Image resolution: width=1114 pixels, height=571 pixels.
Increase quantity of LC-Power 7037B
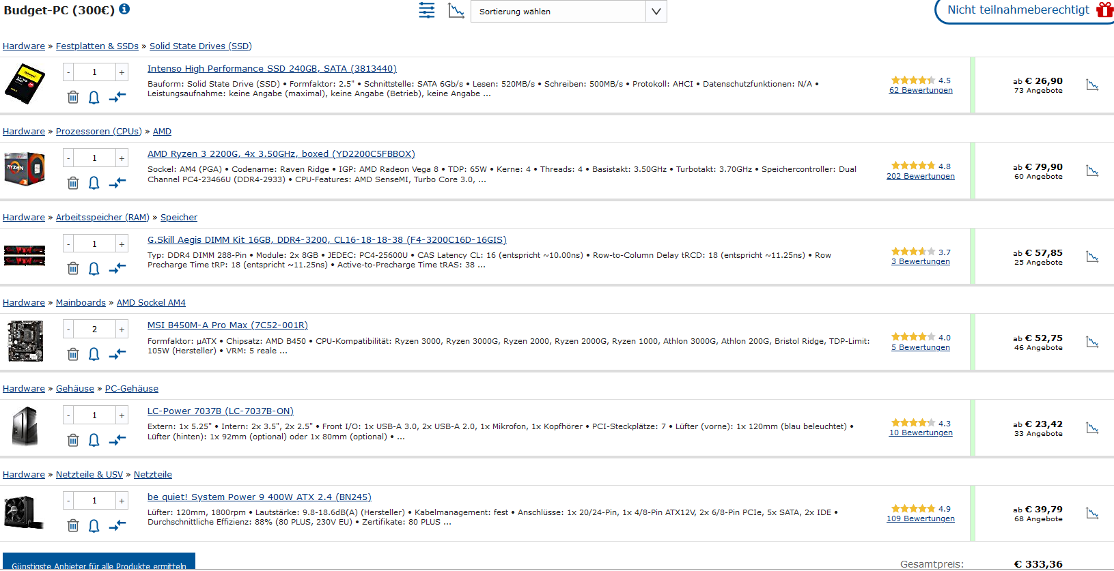click(122, 415)
